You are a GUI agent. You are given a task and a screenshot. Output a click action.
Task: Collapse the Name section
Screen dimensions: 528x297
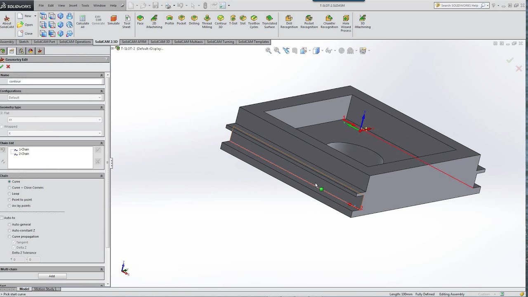tap(101, 75)
